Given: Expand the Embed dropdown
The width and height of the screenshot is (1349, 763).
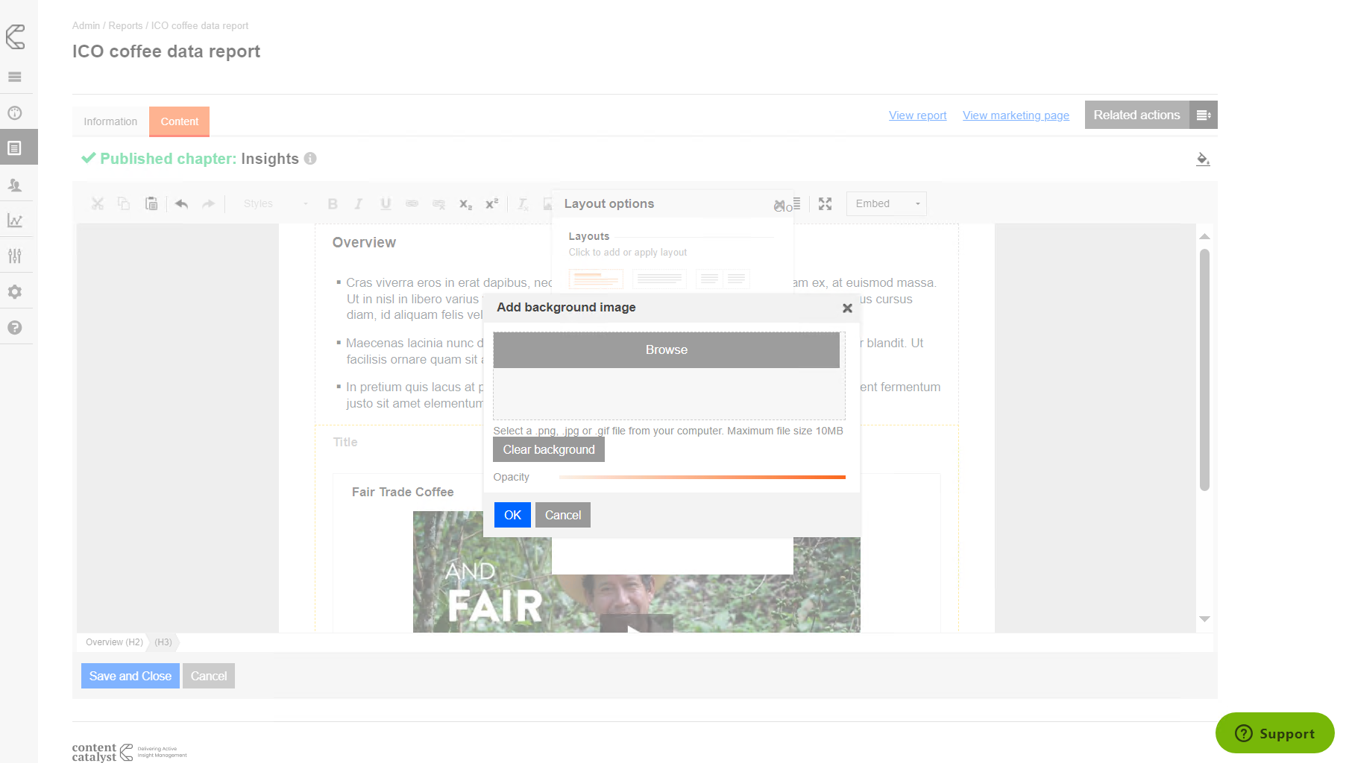Looking at the screenshot, I should 886,204.
